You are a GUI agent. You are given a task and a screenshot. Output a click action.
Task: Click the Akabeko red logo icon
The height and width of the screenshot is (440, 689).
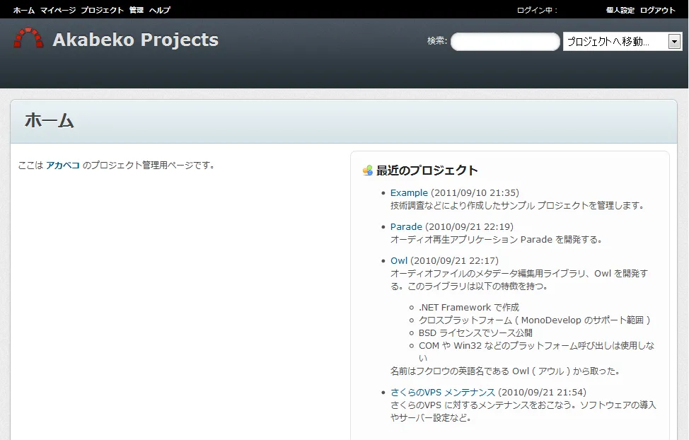tap(28, 37)
